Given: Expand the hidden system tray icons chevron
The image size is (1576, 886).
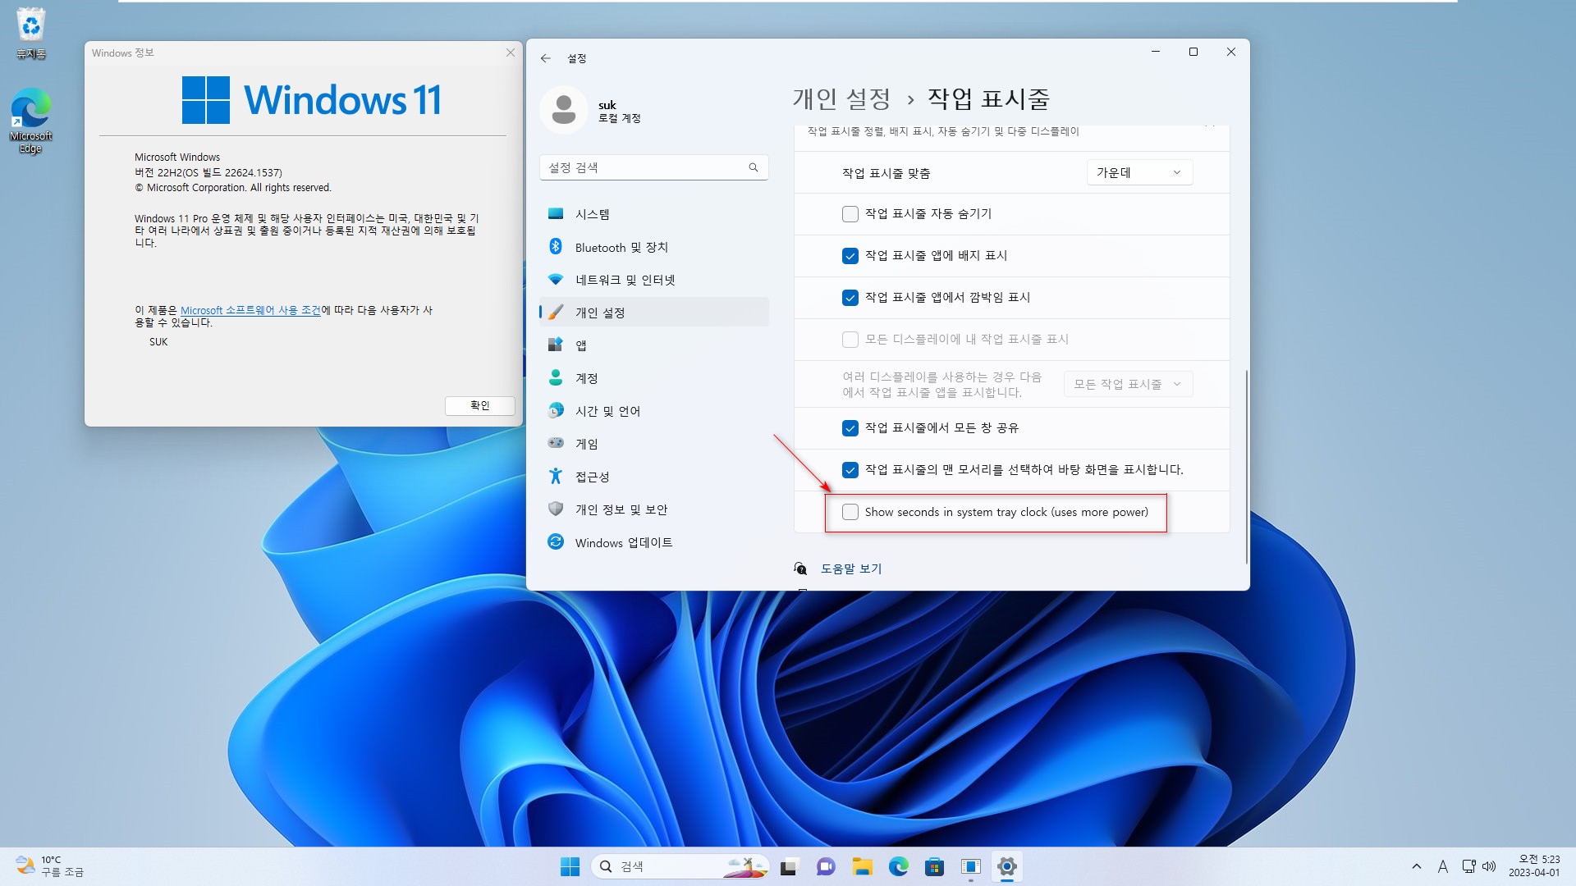Looking at the screenshot, I should pos(1417,866).
